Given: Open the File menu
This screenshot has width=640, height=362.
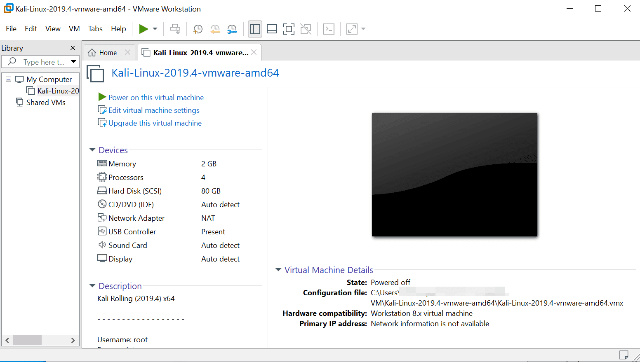Looking at the screenshot, I should click(11, 29).
